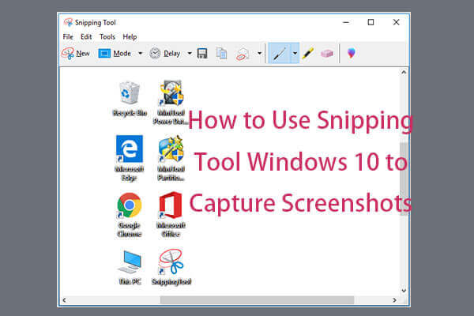Expand the Pen options dropdown arrow
Screen dimensions: 474x316
295,54
